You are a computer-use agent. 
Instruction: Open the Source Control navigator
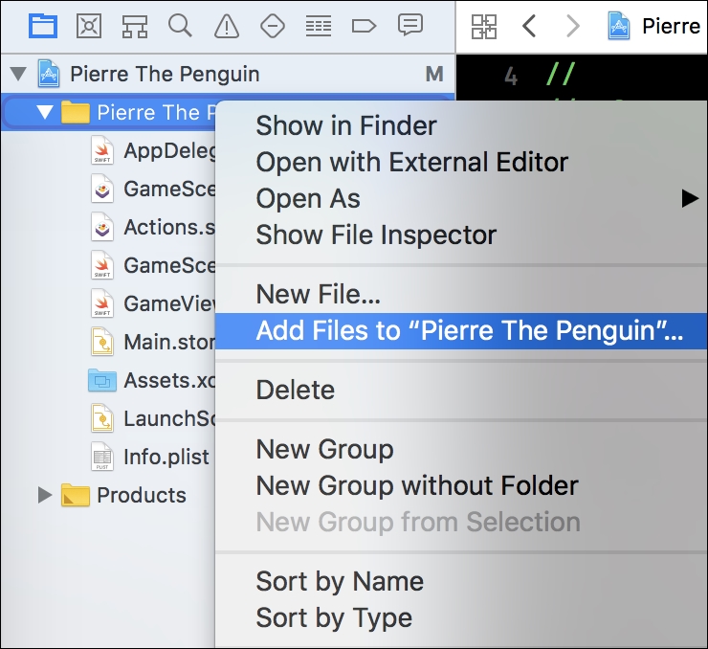pos(89,26)
